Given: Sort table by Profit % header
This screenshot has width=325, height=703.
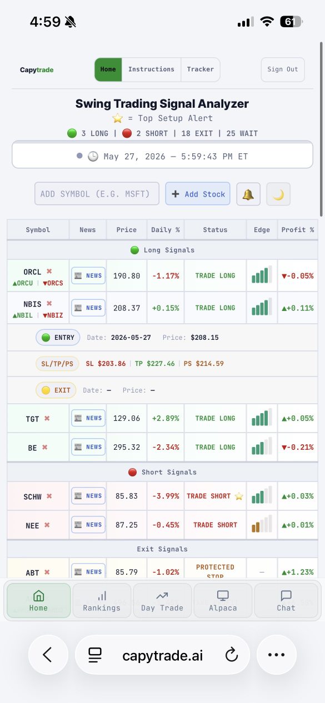Looking at the screenshot, I should pos(297,229).
